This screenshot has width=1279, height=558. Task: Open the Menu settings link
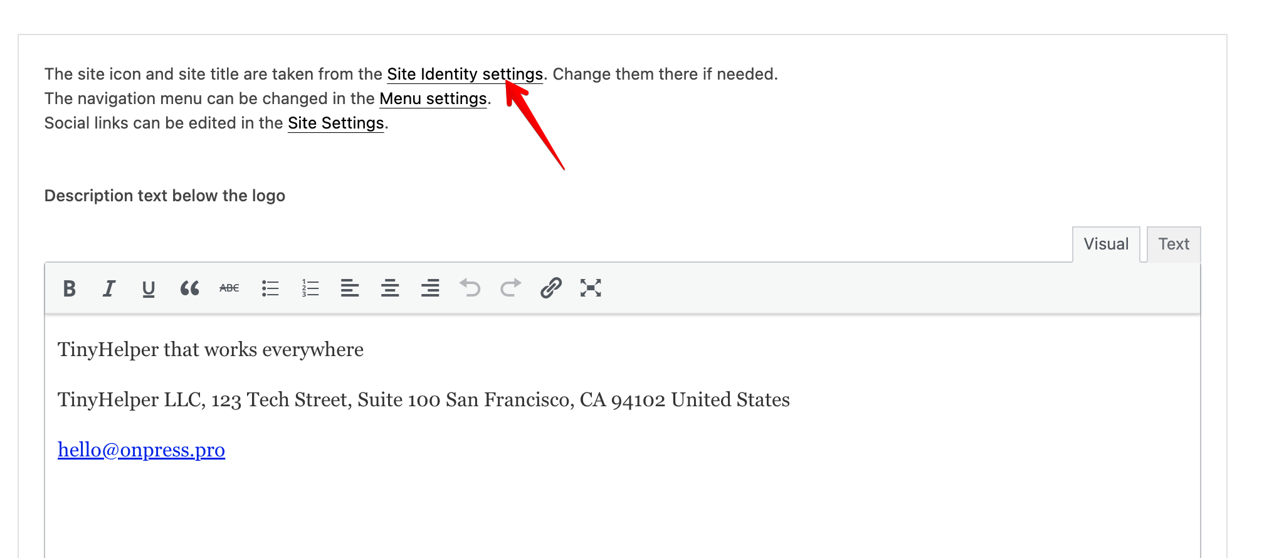click(x=433, y=99)
